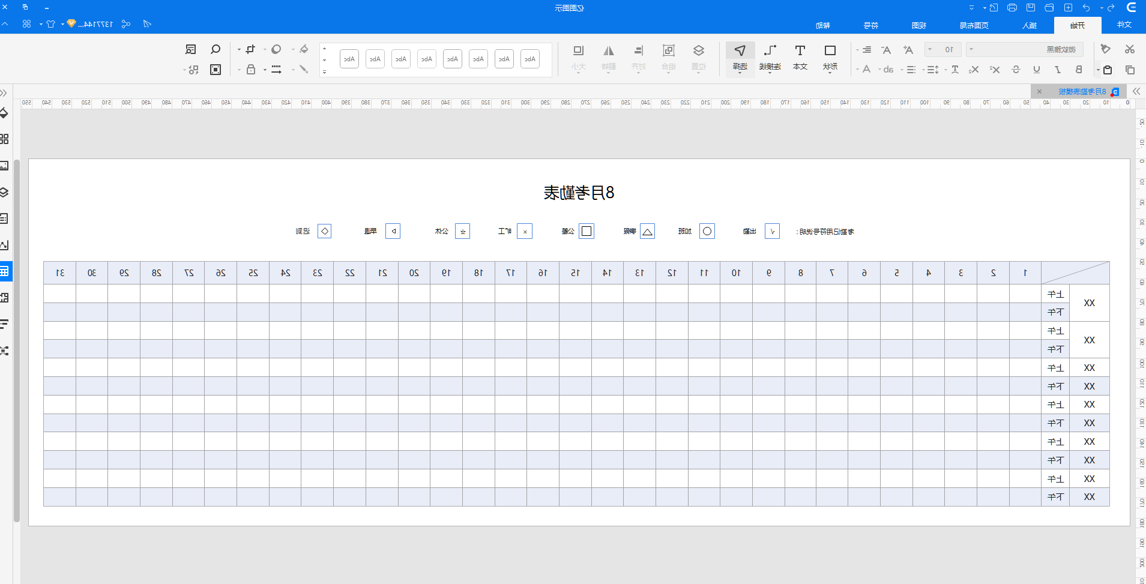Open the font size dropdown showing 10
The width and height of the screenshot is (1146, 584).
[943, 49]
